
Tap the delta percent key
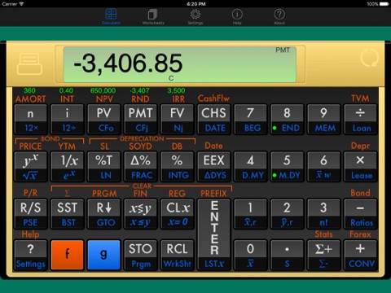[x=140, y=166]
